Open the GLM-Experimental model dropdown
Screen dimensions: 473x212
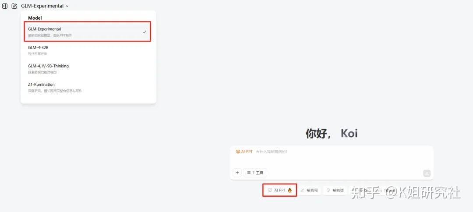coord(45,6)
